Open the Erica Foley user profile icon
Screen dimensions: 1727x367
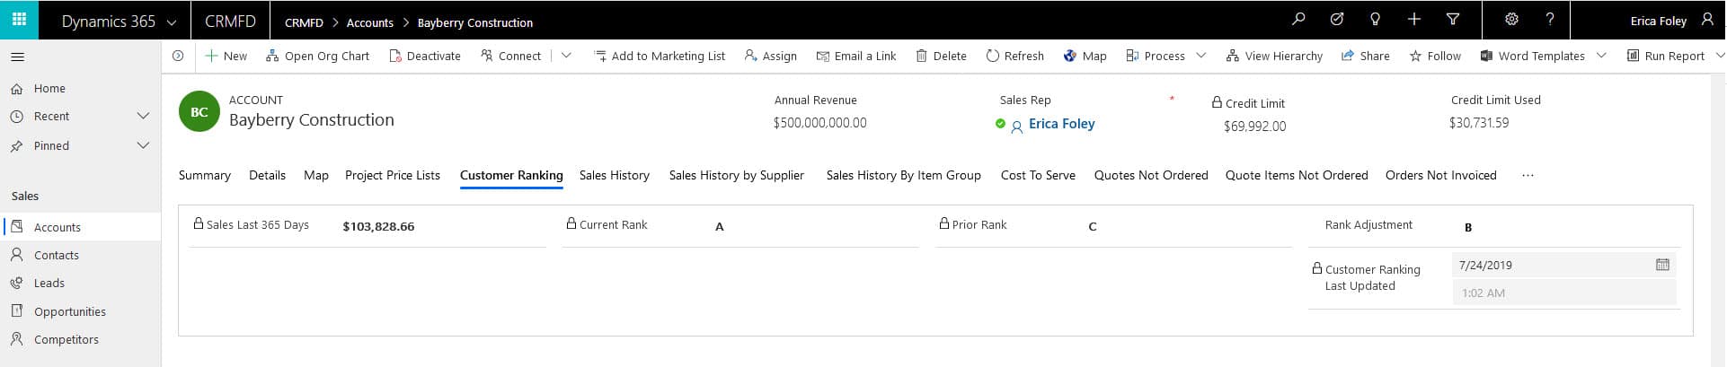[x=1707, y=19]
